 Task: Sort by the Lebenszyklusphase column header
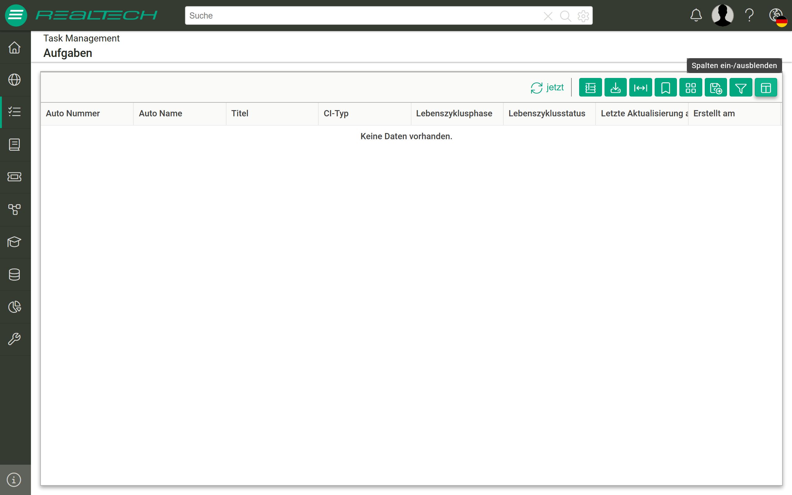pyautogui.click(x=457, y=114)
